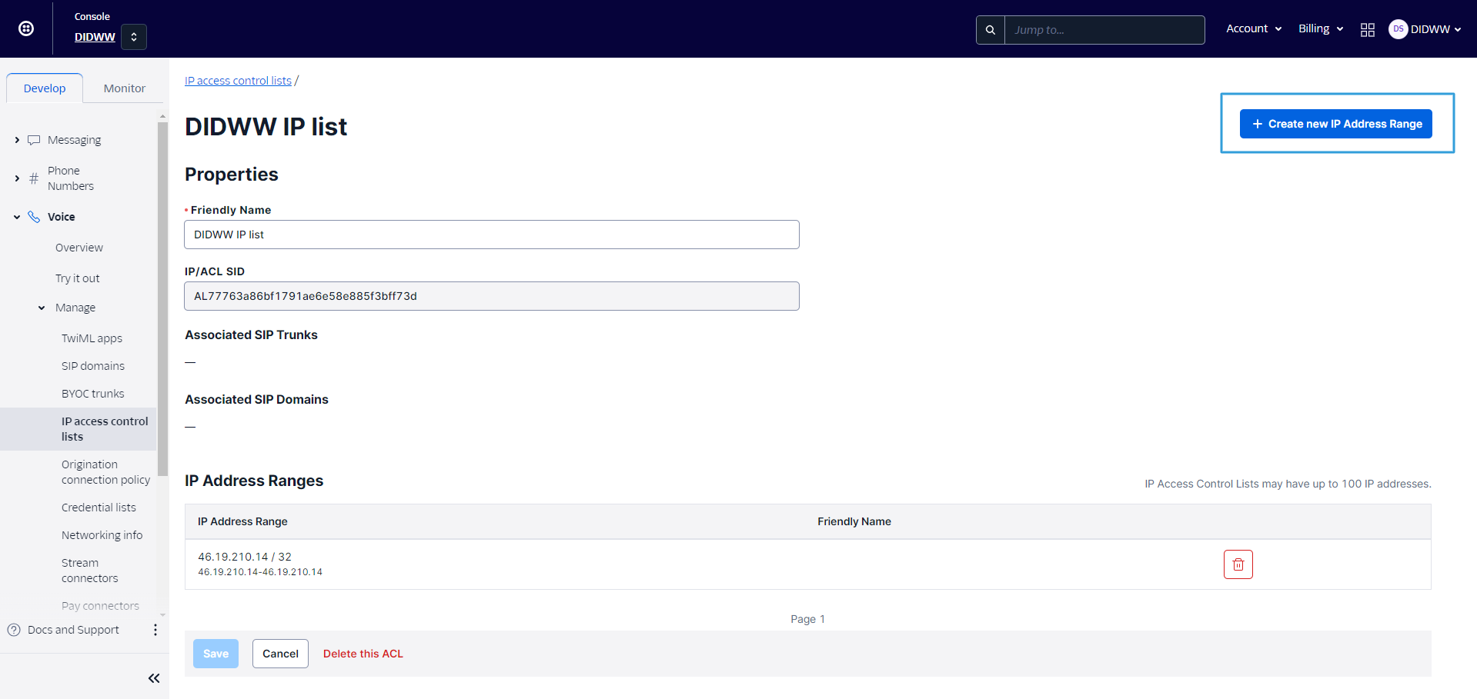Click the Messaging chat bubble icon
This screenshot has height=699, width=1477.
(x=34, y=140)
